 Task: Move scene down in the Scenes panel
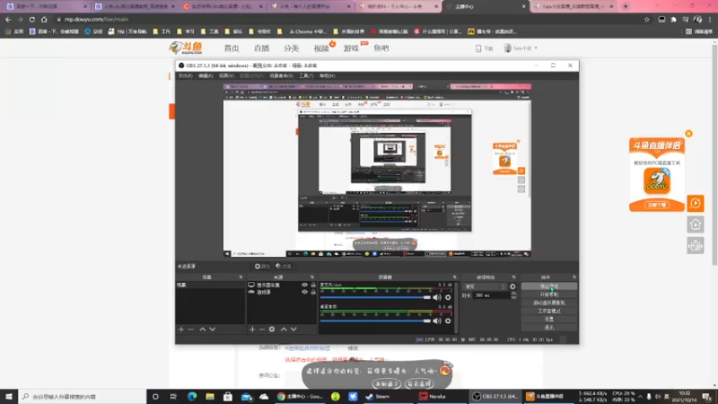[x=213, y=329]
